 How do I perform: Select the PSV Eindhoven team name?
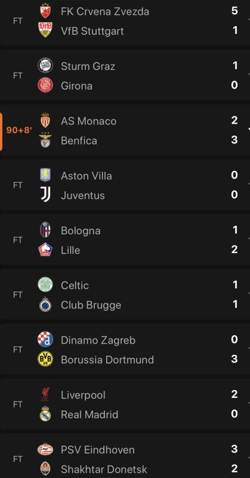click(x=98, y=450)
